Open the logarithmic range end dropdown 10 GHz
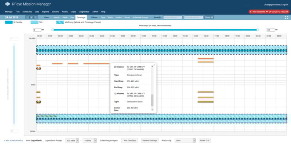291x144 pixels. point(89,140)
